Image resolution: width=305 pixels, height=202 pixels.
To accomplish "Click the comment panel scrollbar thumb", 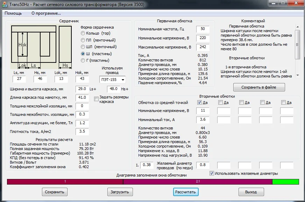I will pyautogui.click(x=297, y=45).
